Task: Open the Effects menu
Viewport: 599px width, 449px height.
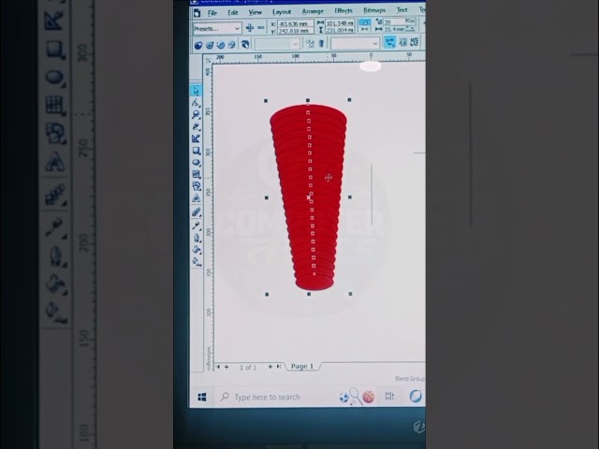Action: point(343,10)
